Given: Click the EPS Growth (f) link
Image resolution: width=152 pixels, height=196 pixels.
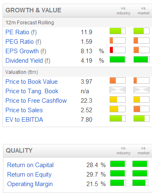Looking at the screenshot, I should coord(26,51).
